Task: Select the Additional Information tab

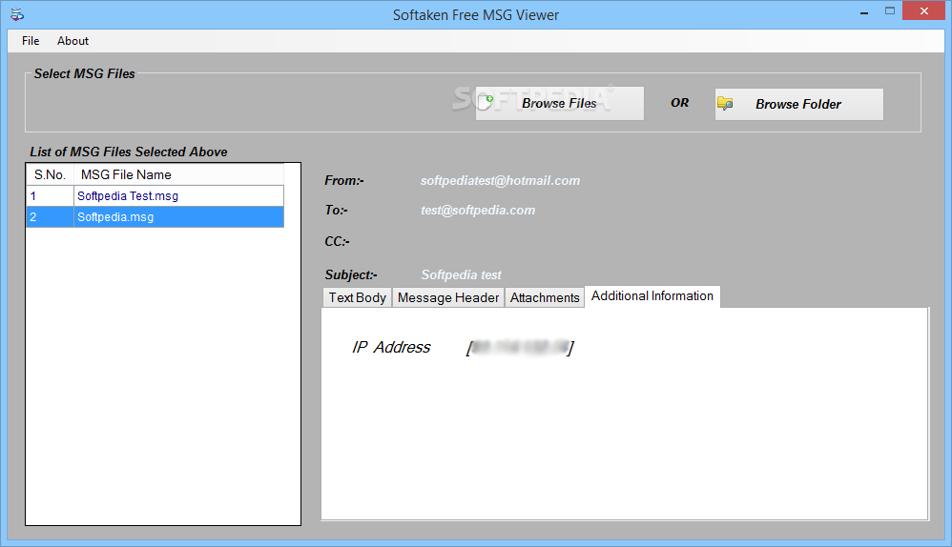Action: pyautogui.click(x=652, y=296)
